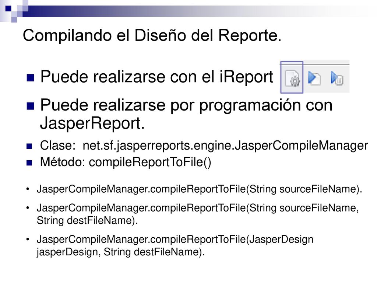Click the compileReportToFile(String sourceFileName). line
Viewport: 377px width, 283px height.
[199, 189]
